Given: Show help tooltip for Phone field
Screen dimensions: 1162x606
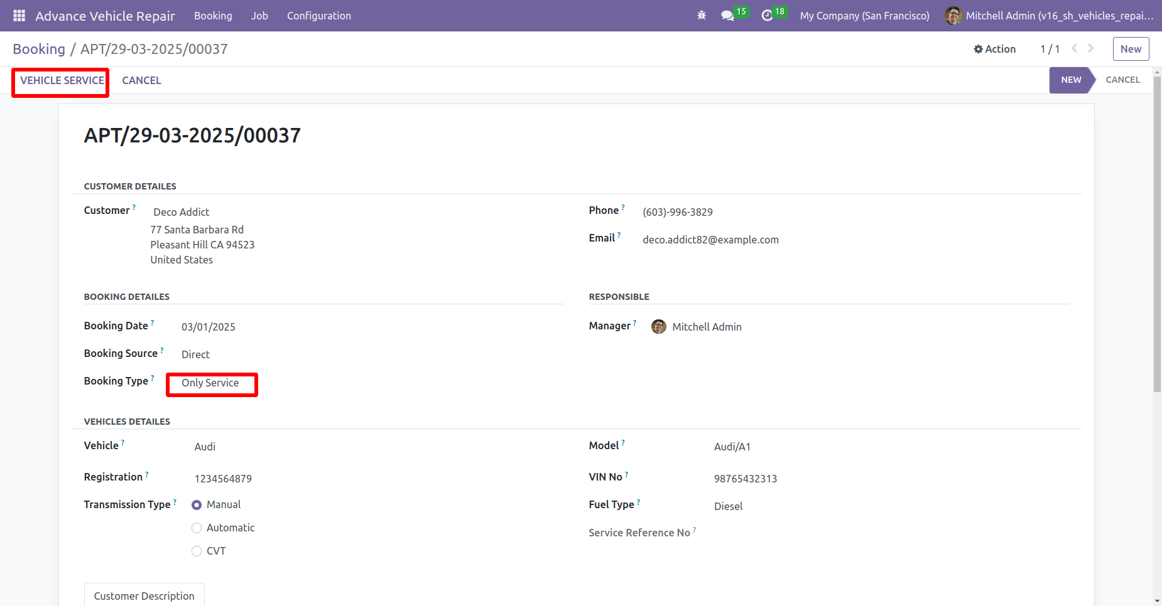Looking at the screenshot, I should click(623, 207).
